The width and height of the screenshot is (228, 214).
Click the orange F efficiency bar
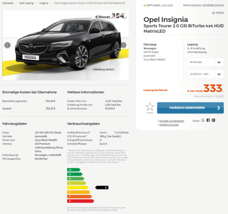coord(79,197)
